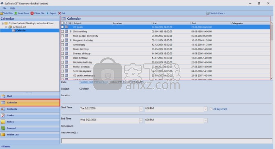
Task: Click the Close File red icon
Action: pos(32,13)
